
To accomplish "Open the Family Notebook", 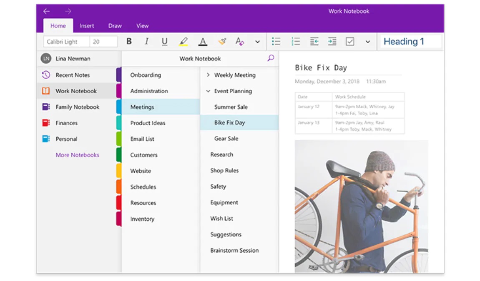I will 77,107.
